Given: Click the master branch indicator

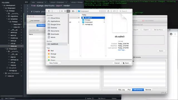Looking at the screenshot, I should (89, 98).
